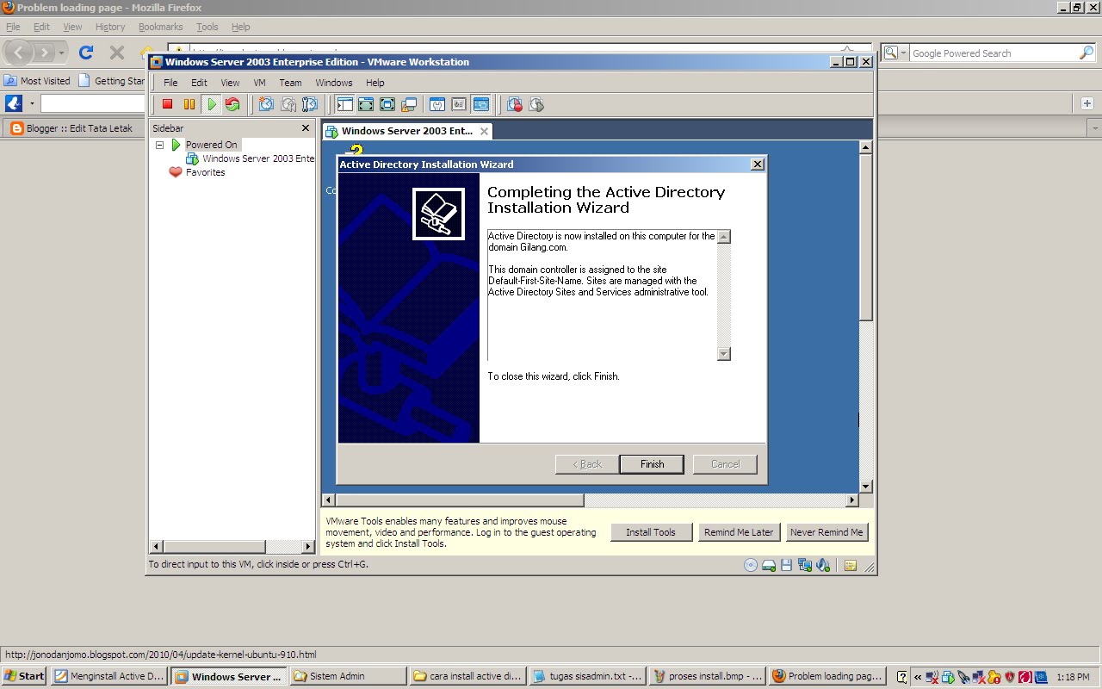Click the Quick Switch mode toolbar icon
This screenshot has width=1102, height=689.
[366, 104]
